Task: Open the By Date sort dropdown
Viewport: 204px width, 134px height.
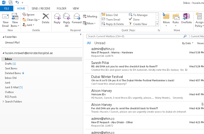Action: (188, 43)
